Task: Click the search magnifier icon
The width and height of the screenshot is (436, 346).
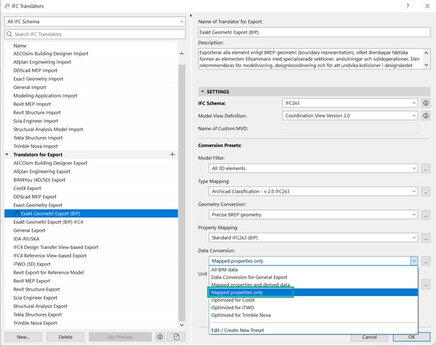Action: (x=9, y=34)
